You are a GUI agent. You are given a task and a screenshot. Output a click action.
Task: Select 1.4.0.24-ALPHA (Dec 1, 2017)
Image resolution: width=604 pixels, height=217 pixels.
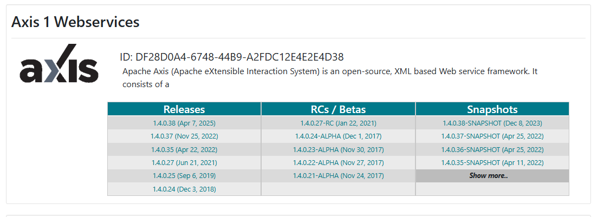point(338,136)
